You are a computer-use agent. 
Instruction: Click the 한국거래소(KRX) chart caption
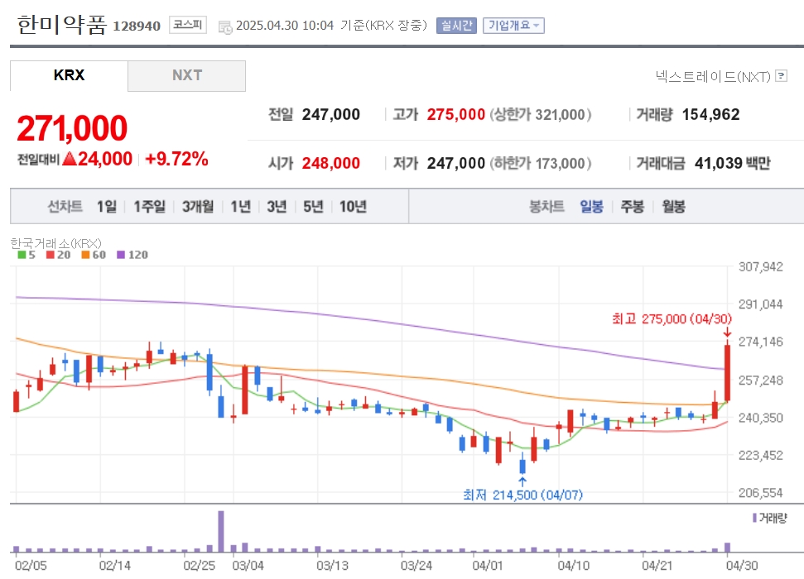(x=55, y=243)
